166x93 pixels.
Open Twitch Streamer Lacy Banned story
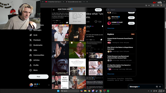[121, 58]
